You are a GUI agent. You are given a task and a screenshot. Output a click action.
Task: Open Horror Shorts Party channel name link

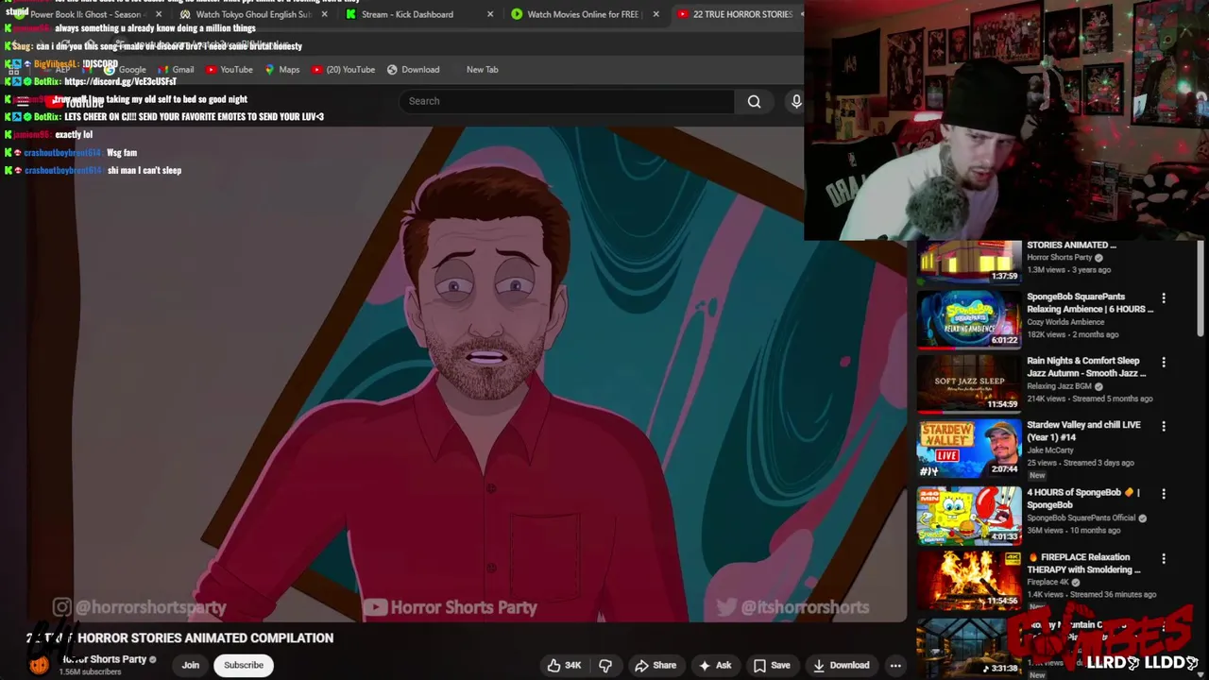click(104, 659)
